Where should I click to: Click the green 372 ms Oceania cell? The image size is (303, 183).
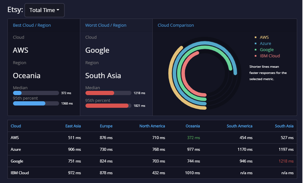tap(194, 138)
